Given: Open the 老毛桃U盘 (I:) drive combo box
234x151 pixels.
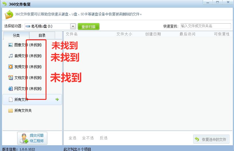Looking at the screenshot, I should point(50,26).
